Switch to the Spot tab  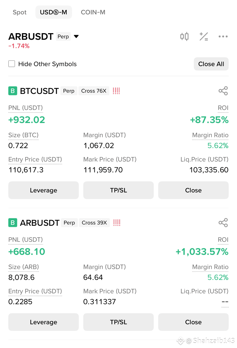19,12
